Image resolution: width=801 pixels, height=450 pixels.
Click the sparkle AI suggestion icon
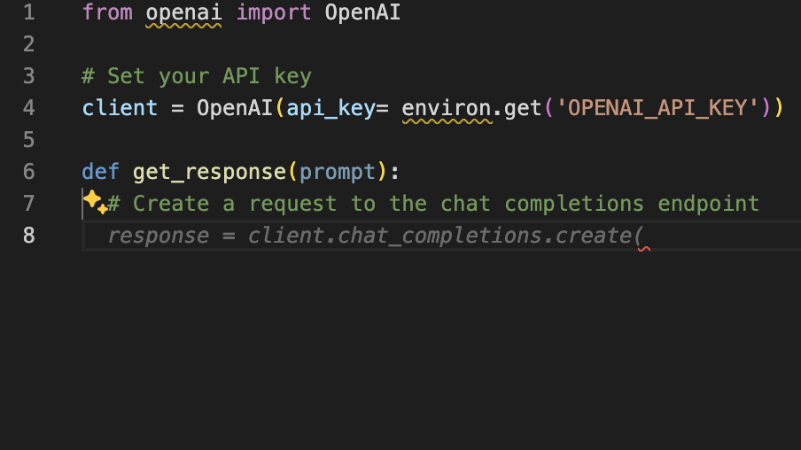[95, 203]
